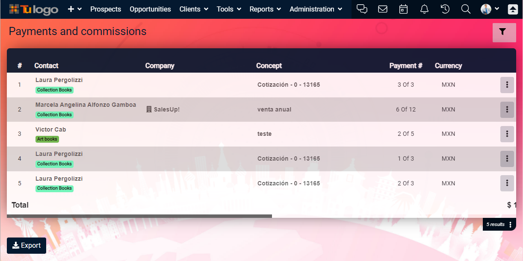Click the horizontal table scrollbar
This screenshot has height=261, width=523.
(x=139, y=216)
